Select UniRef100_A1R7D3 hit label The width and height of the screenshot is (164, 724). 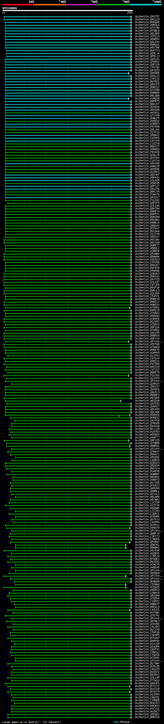pos(147,432)
